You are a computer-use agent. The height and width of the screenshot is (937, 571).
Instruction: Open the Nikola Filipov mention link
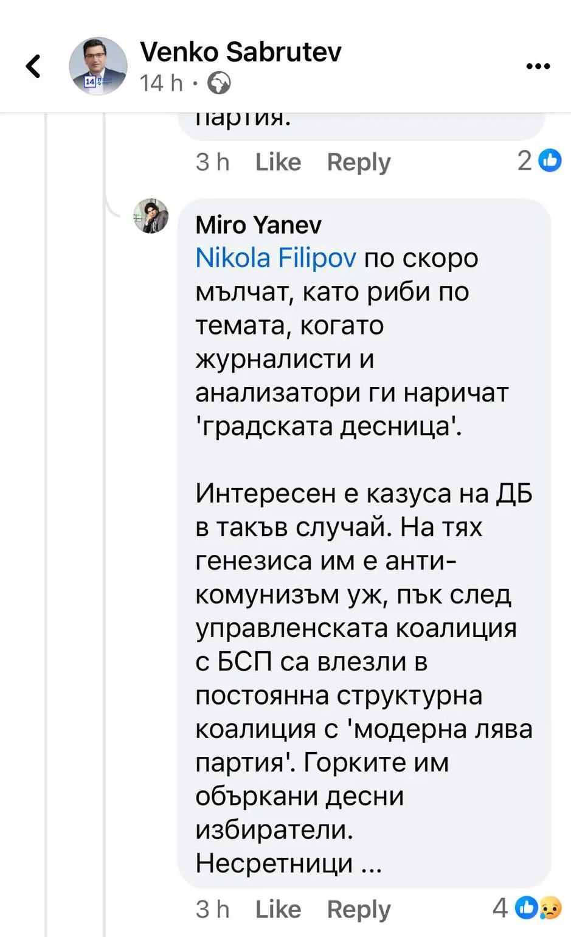tap(275, 258)
